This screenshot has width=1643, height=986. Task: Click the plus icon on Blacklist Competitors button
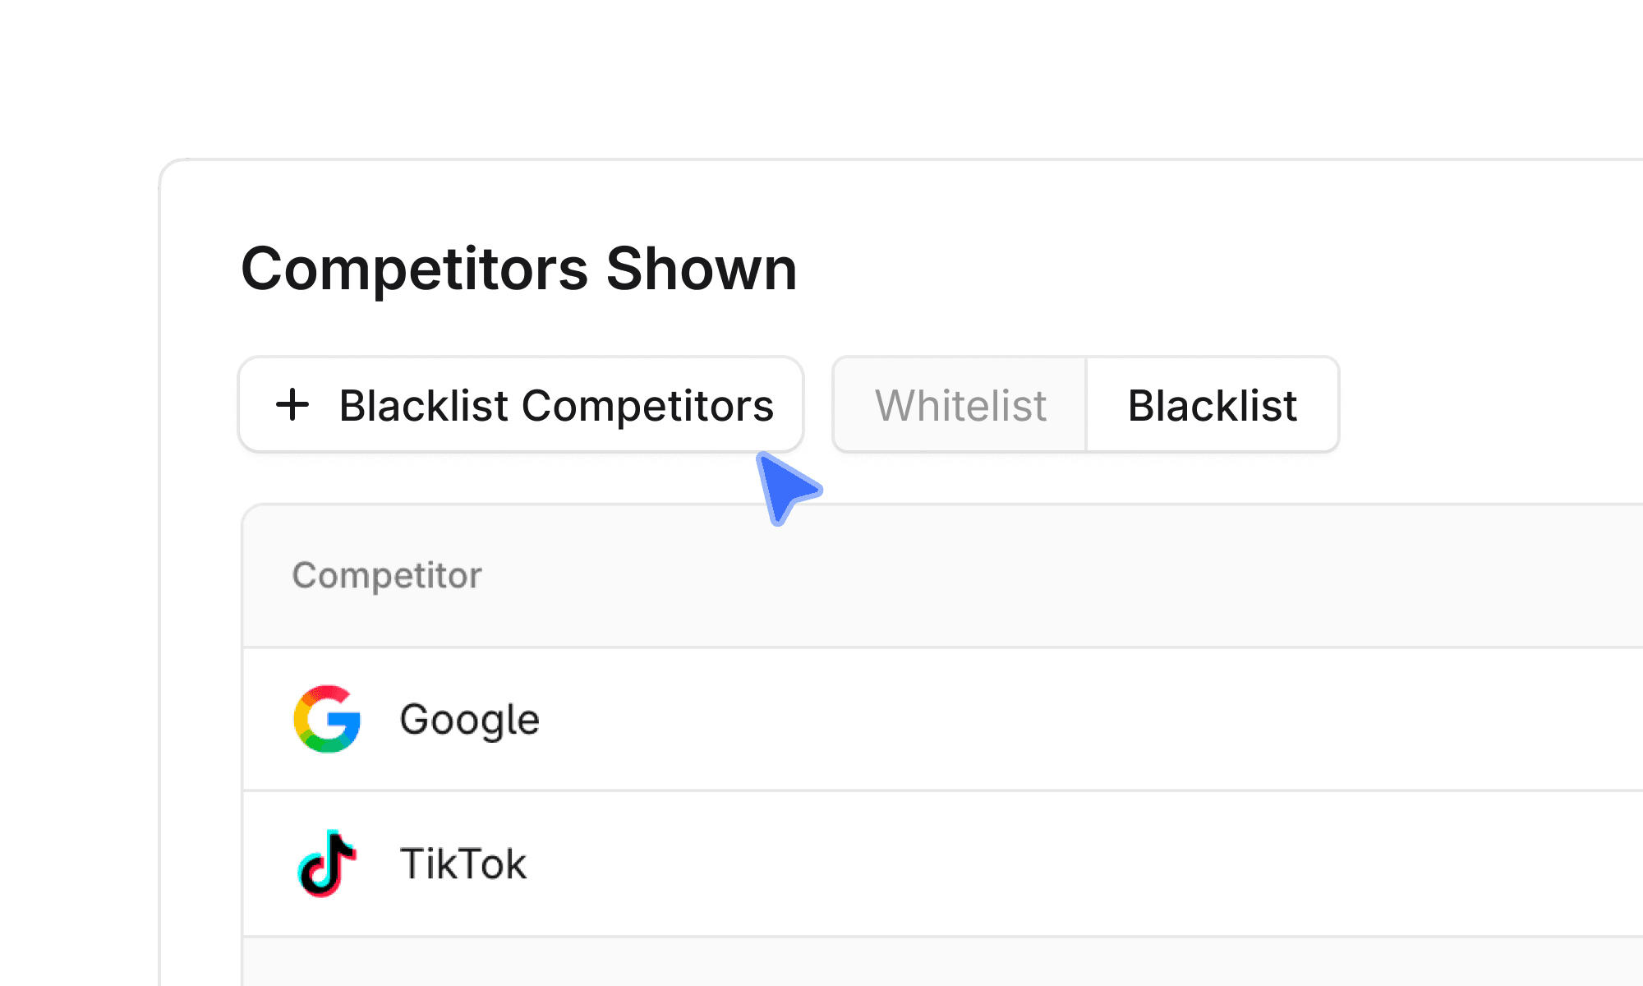(293, 405)
